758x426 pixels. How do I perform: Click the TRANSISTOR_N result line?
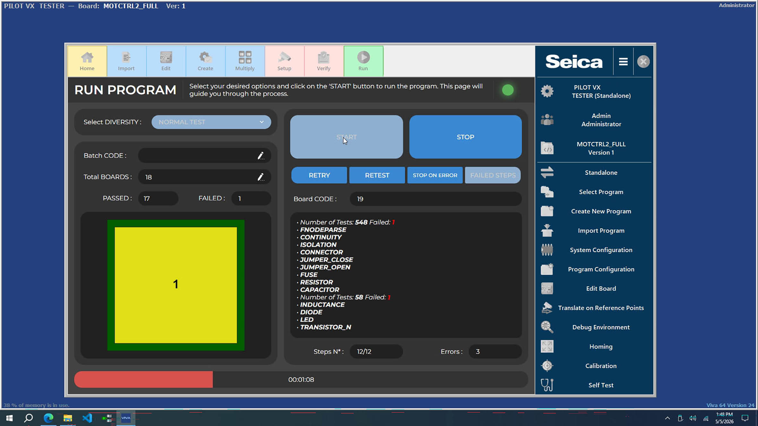click(325, 327)
